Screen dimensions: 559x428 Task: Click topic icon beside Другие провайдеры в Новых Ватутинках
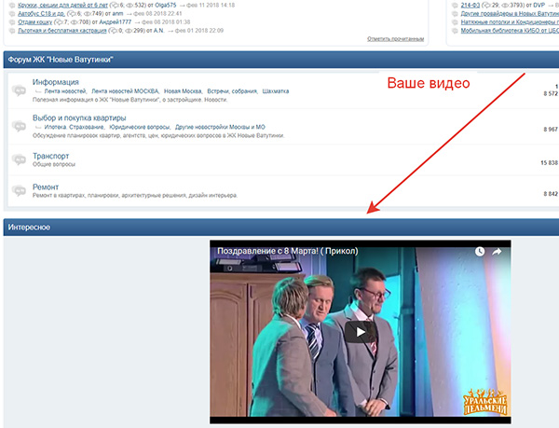455,14
